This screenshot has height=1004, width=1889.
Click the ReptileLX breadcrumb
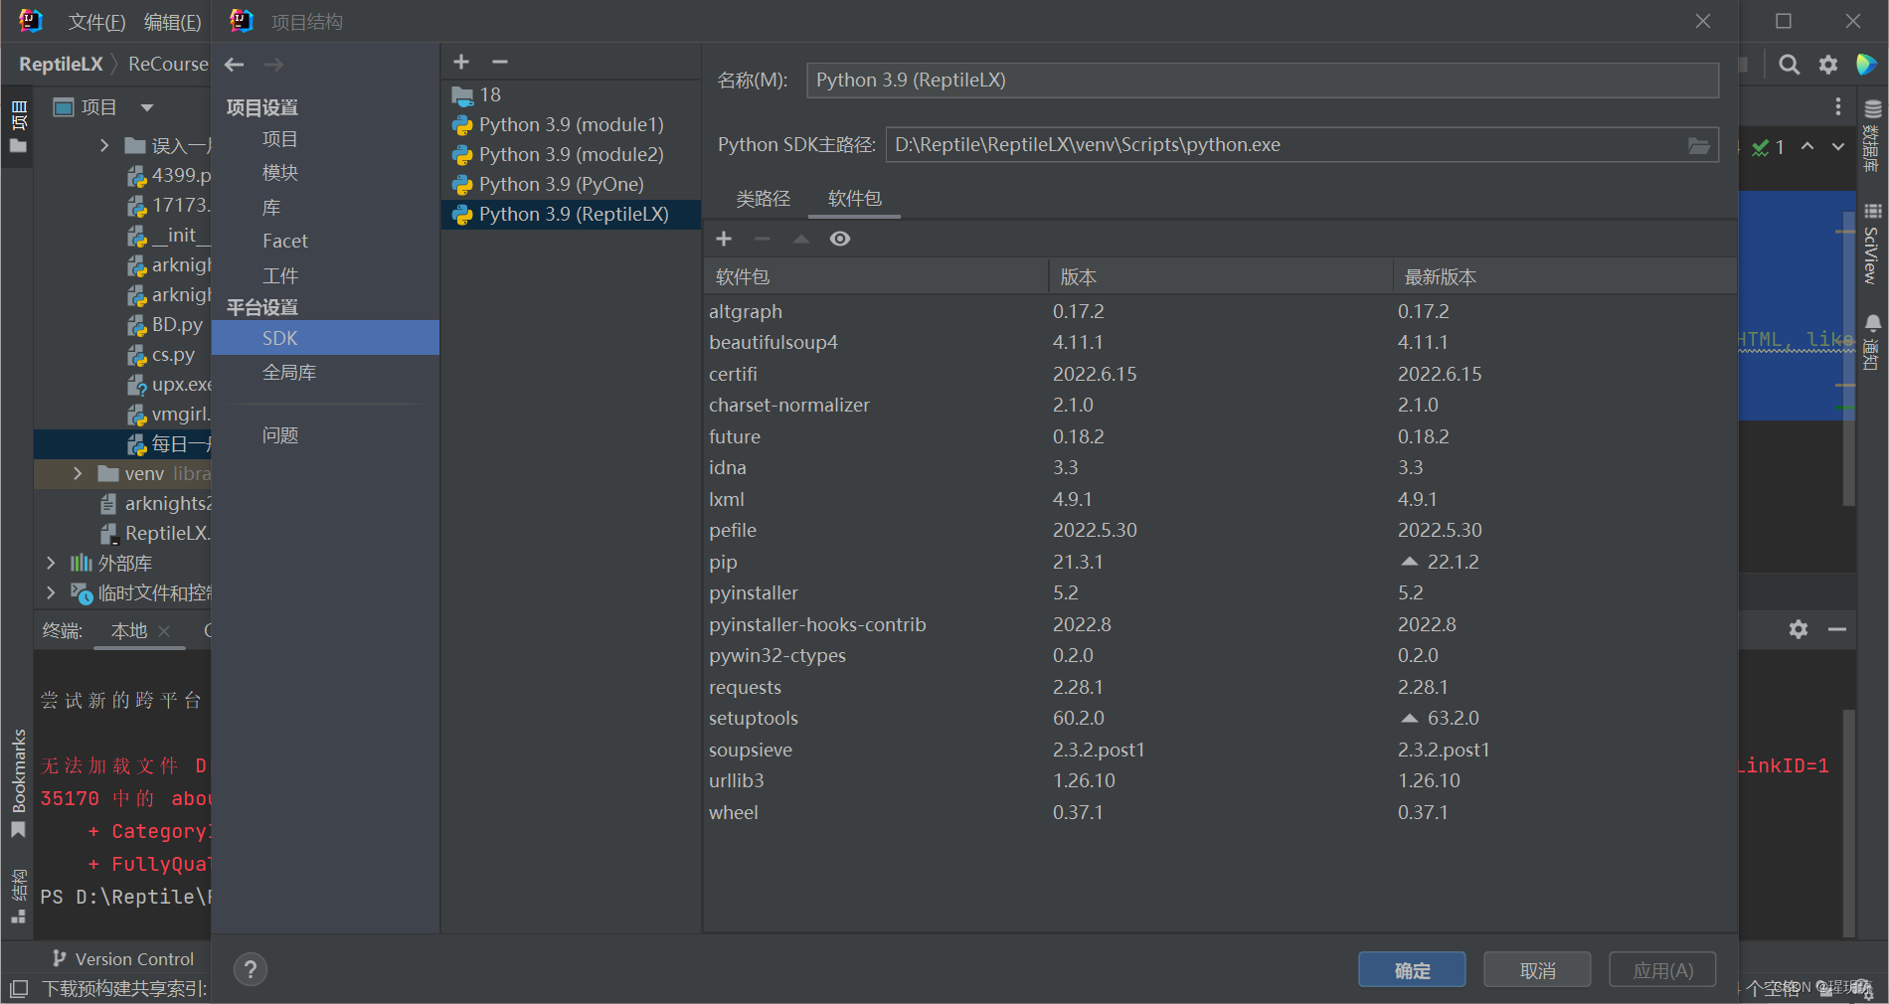61,64
